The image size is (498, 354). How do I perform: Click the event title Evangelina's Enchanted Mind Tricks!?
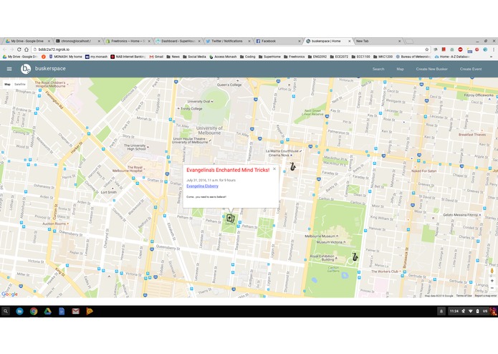pos(228,170)
